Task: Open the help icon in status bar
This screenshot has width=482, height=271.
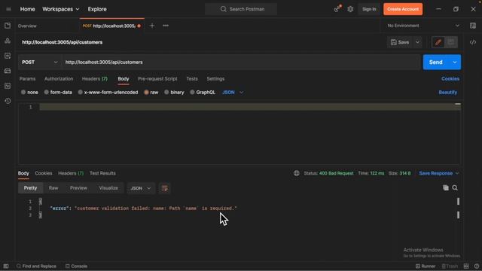Action: click(x=477, y=266)
